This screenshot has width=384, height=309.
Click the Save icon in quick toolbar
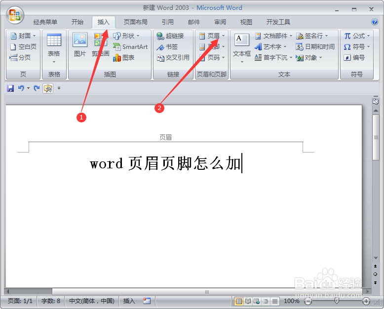coord(10,88)
